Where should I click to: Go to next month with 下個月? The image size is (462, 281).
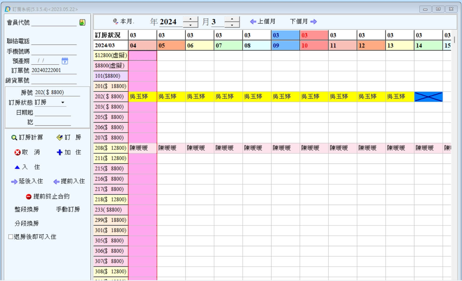click(x=303, y=21)
